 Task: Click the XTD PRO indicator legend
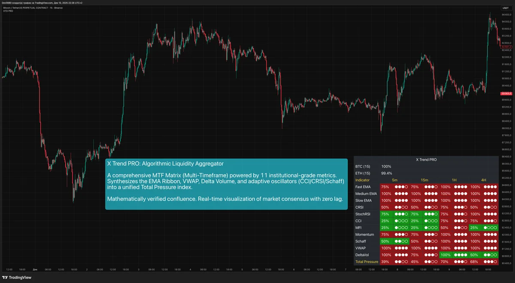click(8, 11)
